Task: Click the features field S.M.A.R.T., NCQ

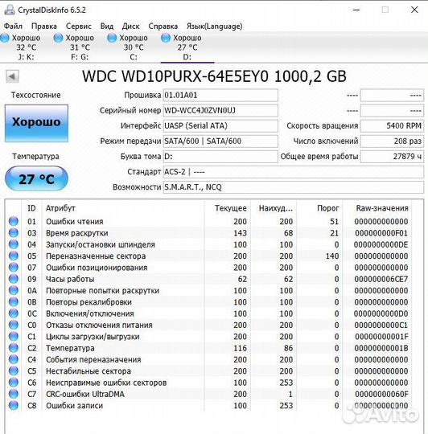Action: point(294,187)
